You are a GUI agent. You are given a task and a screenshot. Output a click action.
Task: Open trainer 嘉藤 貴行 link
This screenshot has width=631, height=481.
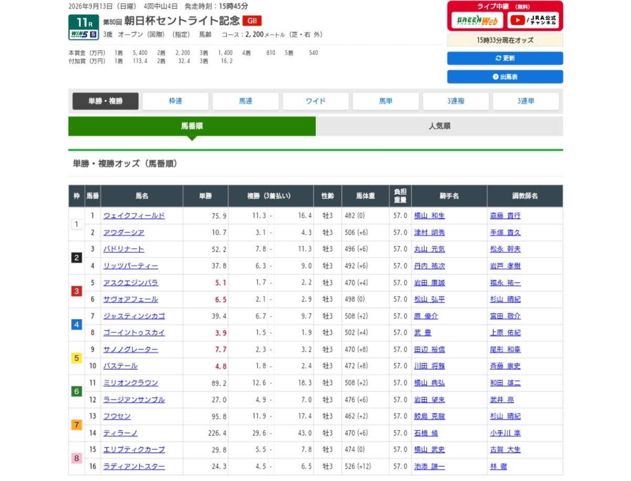click(x=505, y=216)
